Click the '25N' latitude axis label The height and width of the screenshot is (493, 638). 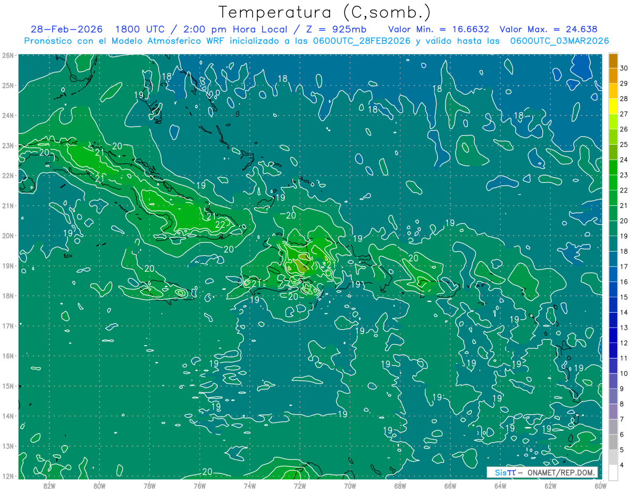click(7, 85)
